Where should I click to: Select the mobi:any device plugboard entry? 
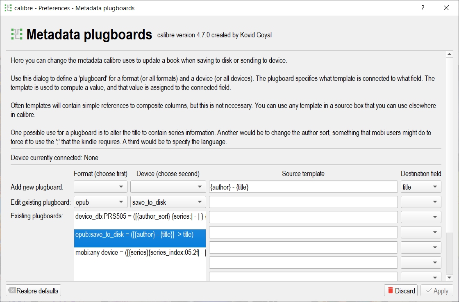tap(140, 256)
